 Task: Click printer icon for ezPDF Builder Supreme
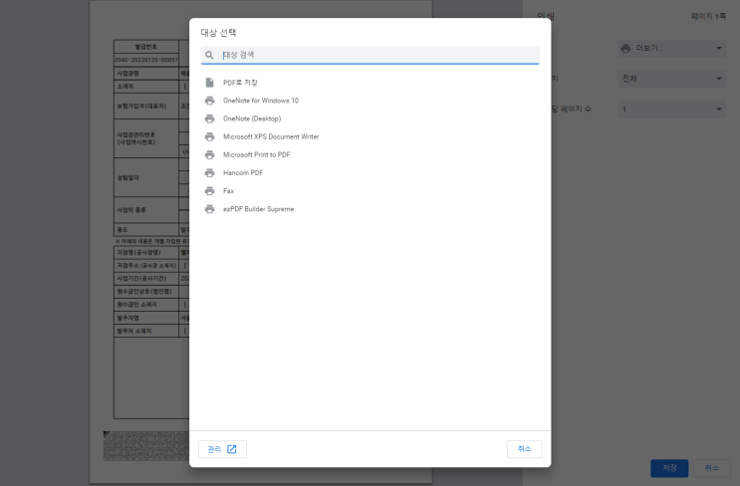click(x=209, y=209)
